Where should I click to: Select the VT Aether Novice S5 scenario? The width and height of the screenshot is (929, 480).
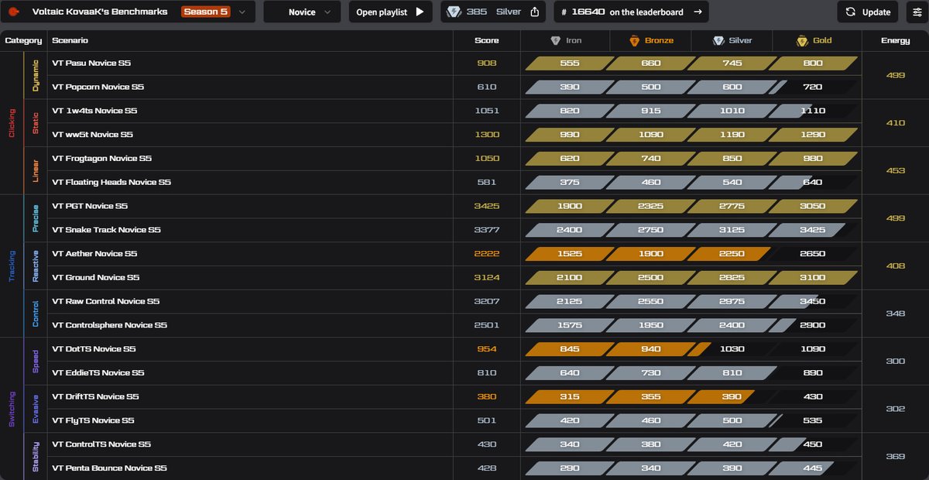coord(94,254)
